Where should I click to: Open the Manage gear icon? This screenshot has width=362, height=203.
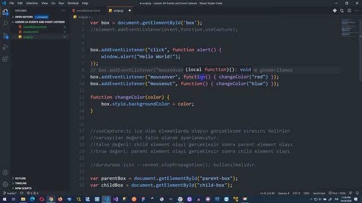point(5,184)
